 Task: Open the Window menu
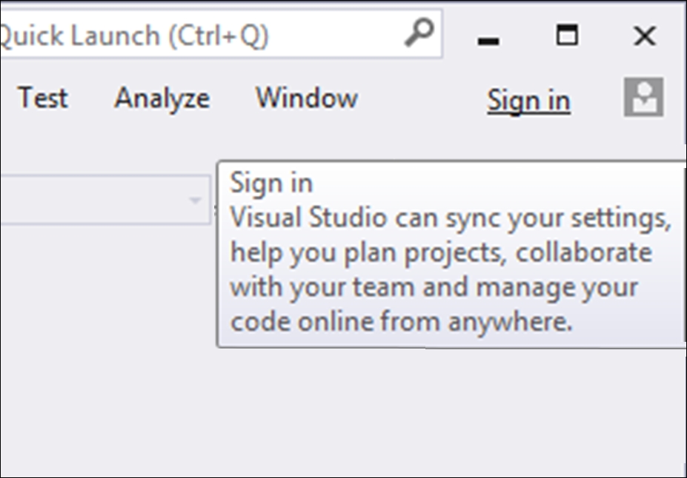point(307,98)
